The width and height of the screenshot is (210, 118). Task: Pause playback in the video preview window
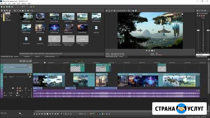(x=149, y=51)
